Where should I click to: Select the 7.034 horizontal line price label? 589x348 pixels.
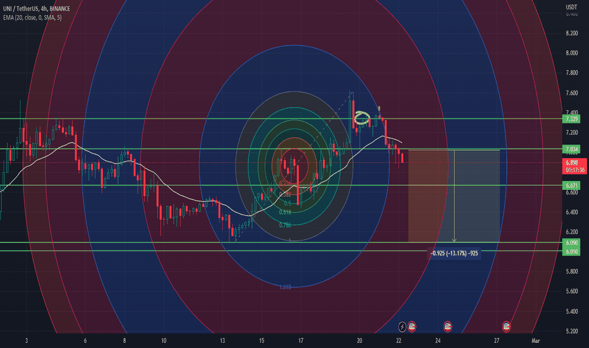tap(571, 149)
